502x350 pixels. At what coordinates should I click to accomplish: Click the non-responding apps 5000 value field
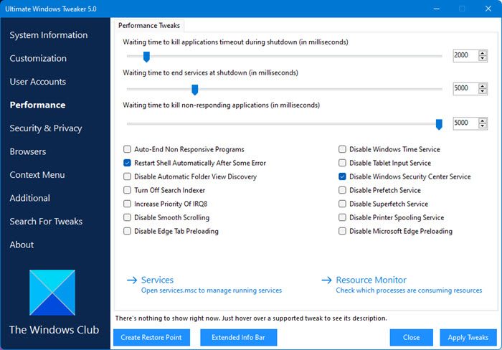pyautogui.click(x=466, y=123)
